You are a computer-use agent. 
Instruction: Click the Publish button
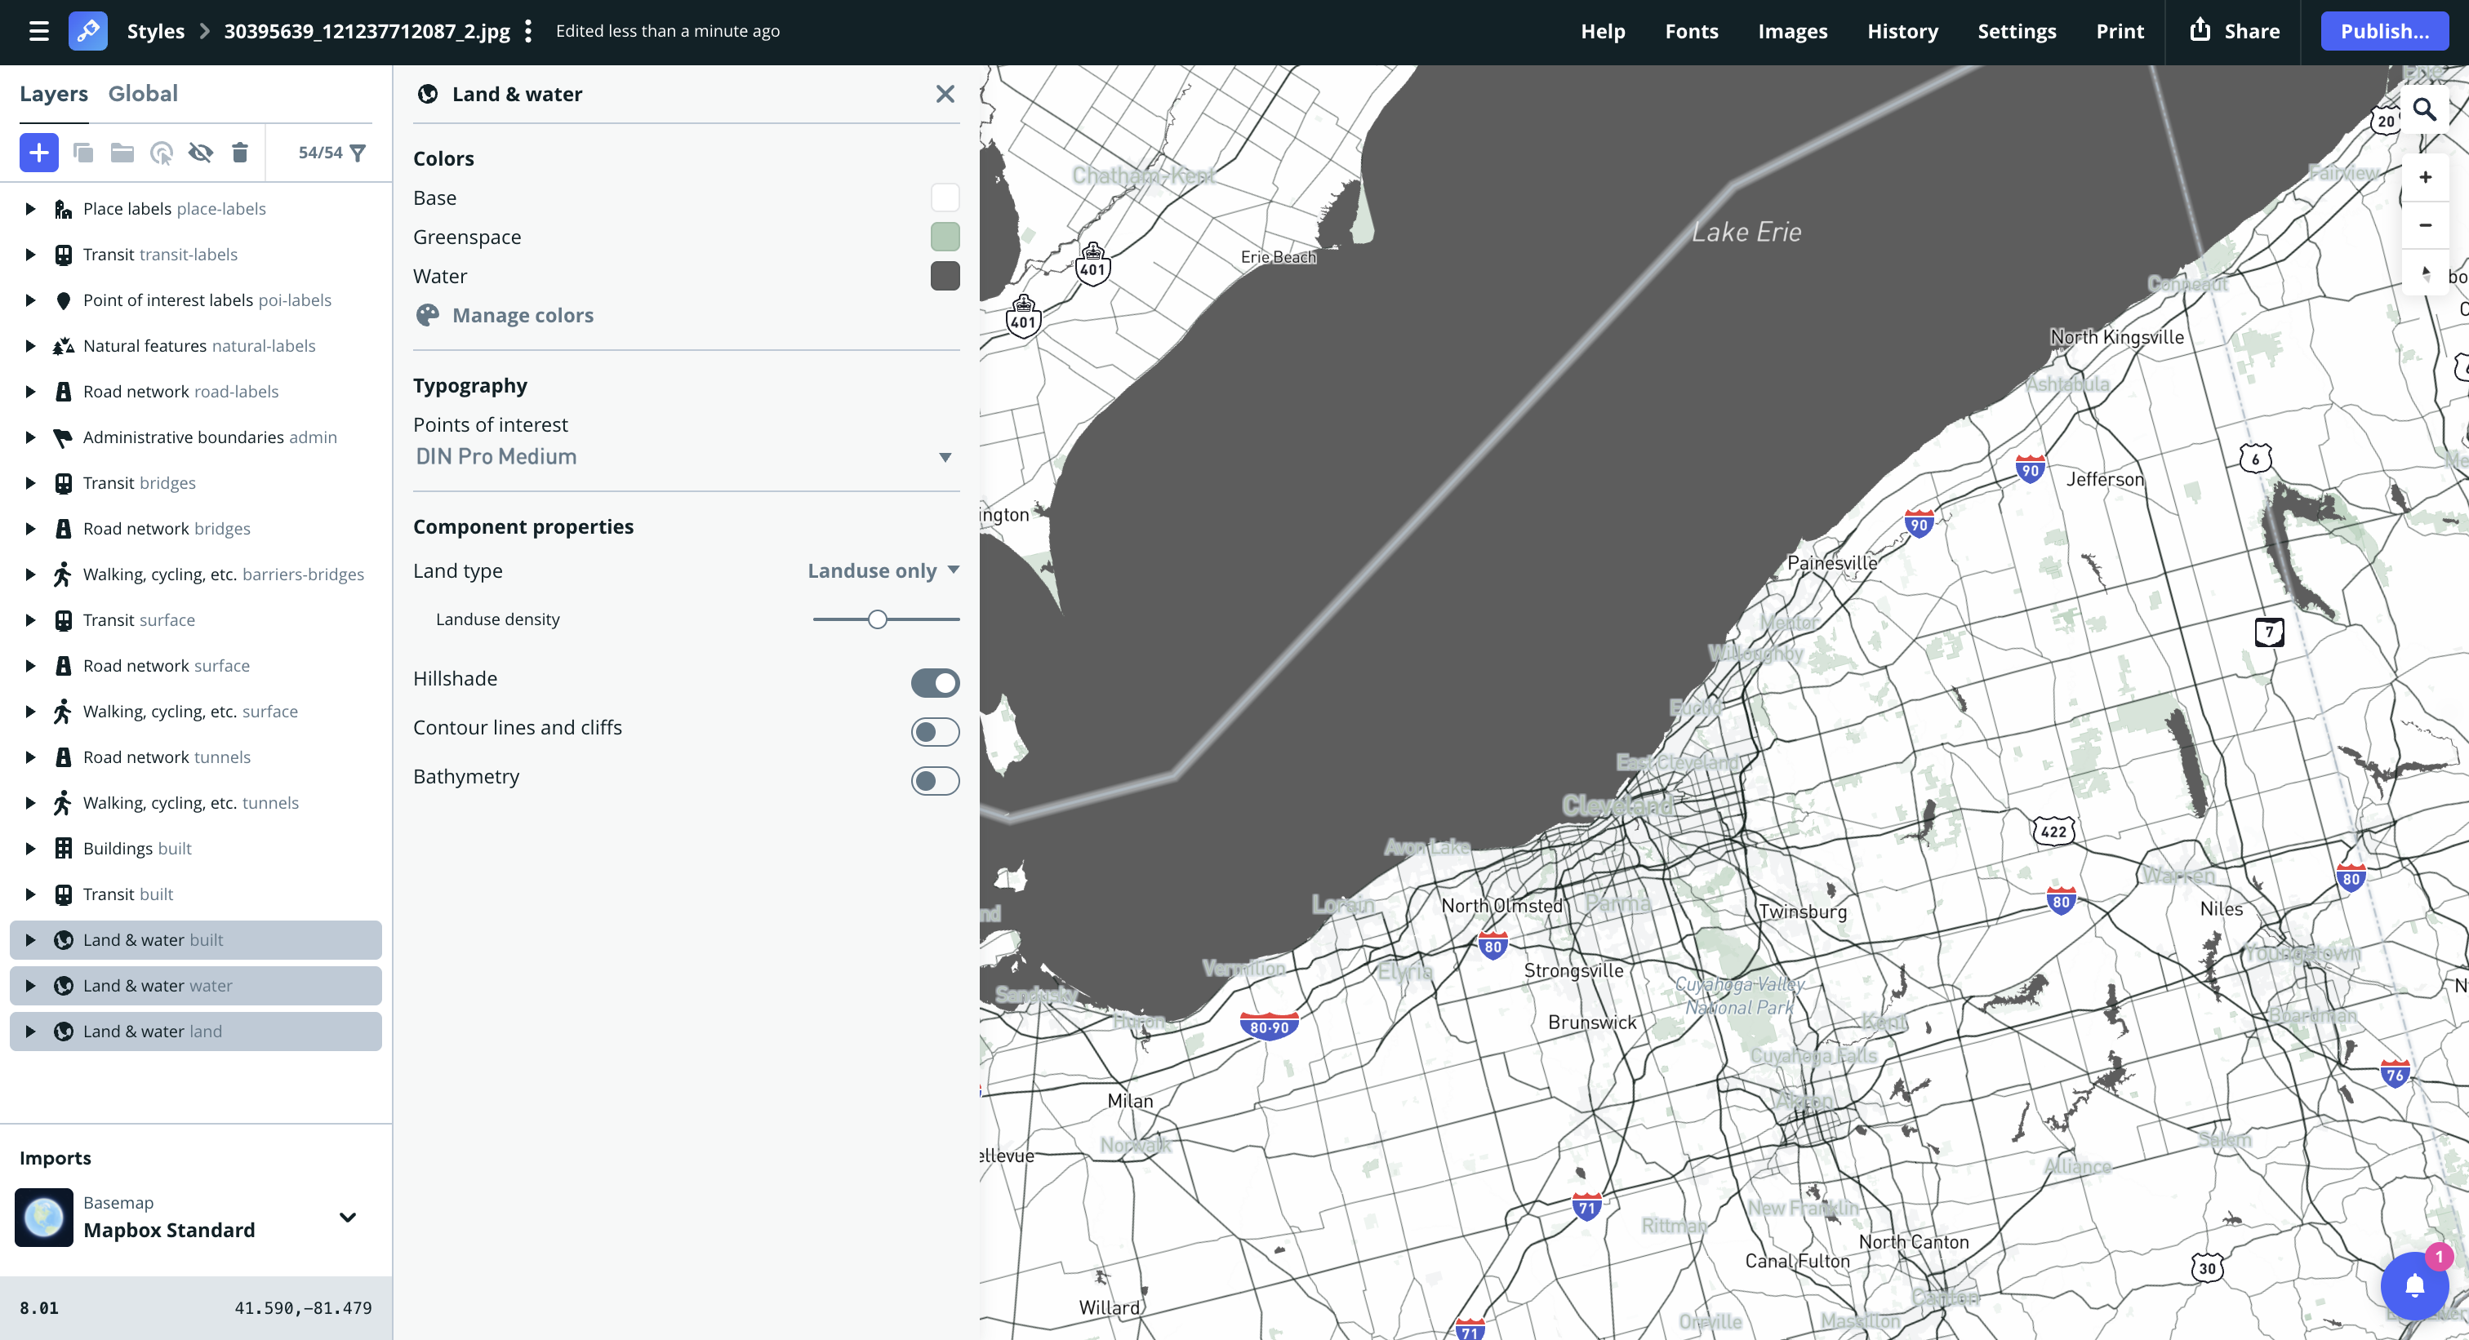pyautogui.click(x=2384, y=31)
